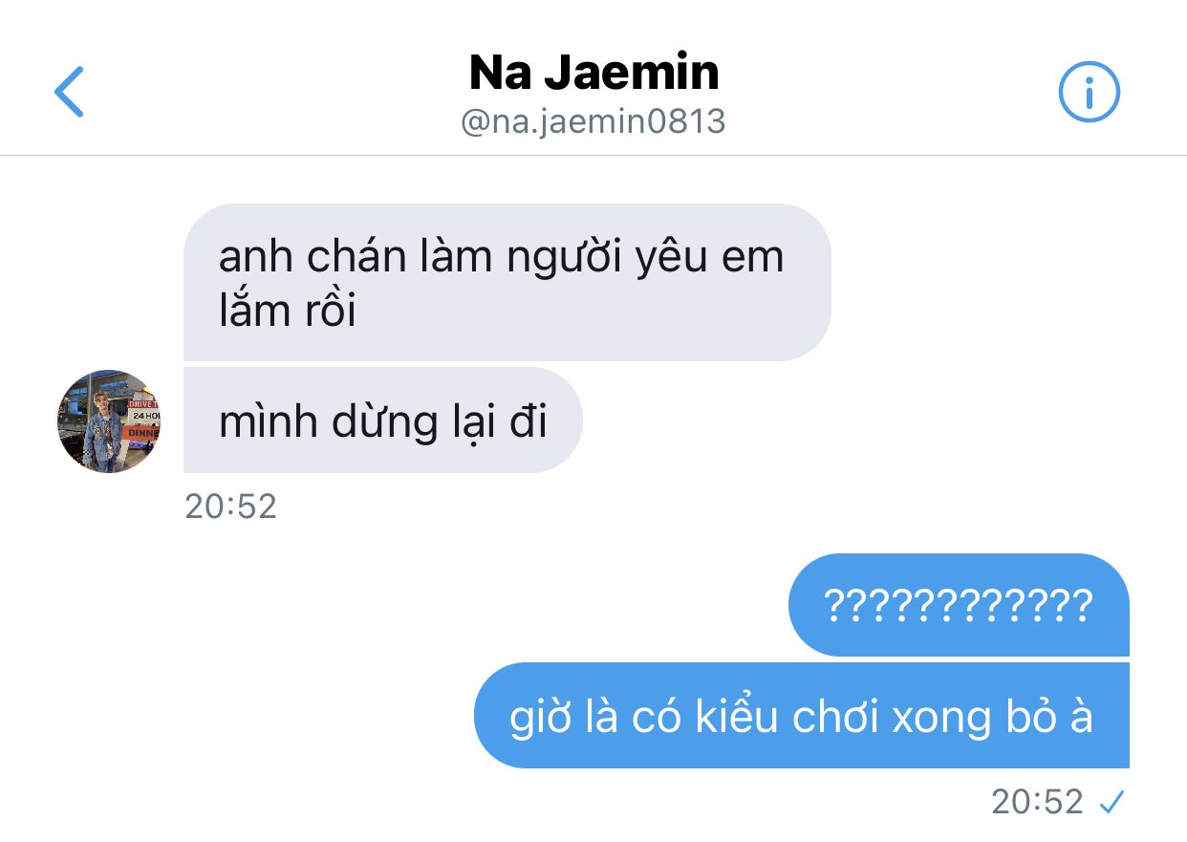This screenshot has height=842, width=1187.
Task: Select the 'giờ là có kiểu chơi xong bỏ à' bubble
Action: click(802, 716)
